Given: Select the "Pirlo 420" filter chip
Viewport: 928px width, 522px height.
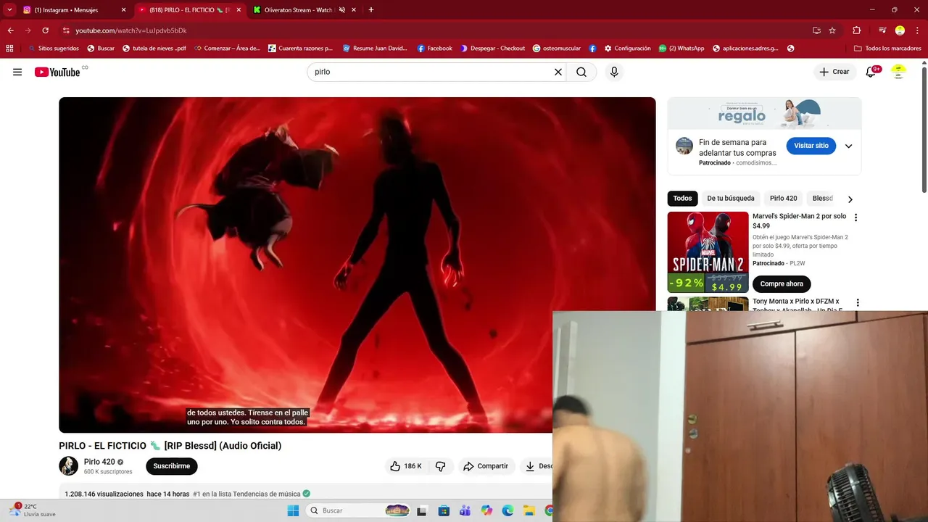Looking at the screenshot, I should (x=783, y=198).
